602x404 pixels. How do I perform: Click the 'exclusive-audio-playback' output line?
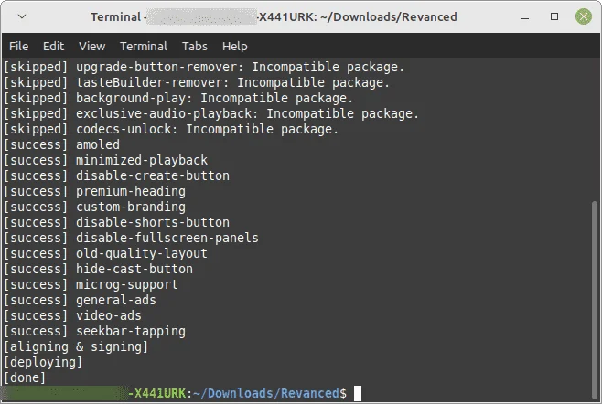211,113
